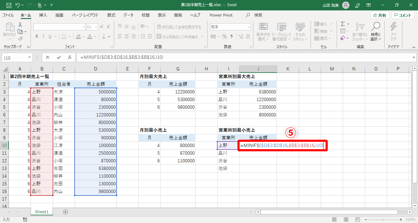Toggle center horizontal alignment
418x223 pixels.
[127, 37]
